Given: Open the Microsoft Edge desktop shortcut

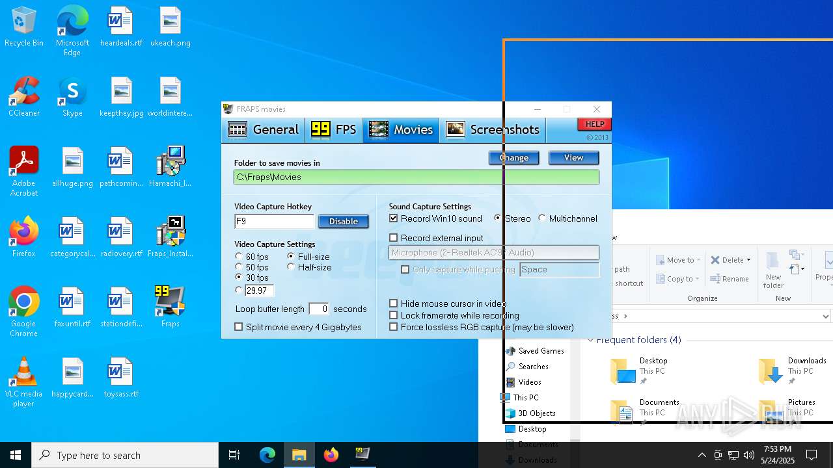Looking at the screenshot, I should 72,31.
